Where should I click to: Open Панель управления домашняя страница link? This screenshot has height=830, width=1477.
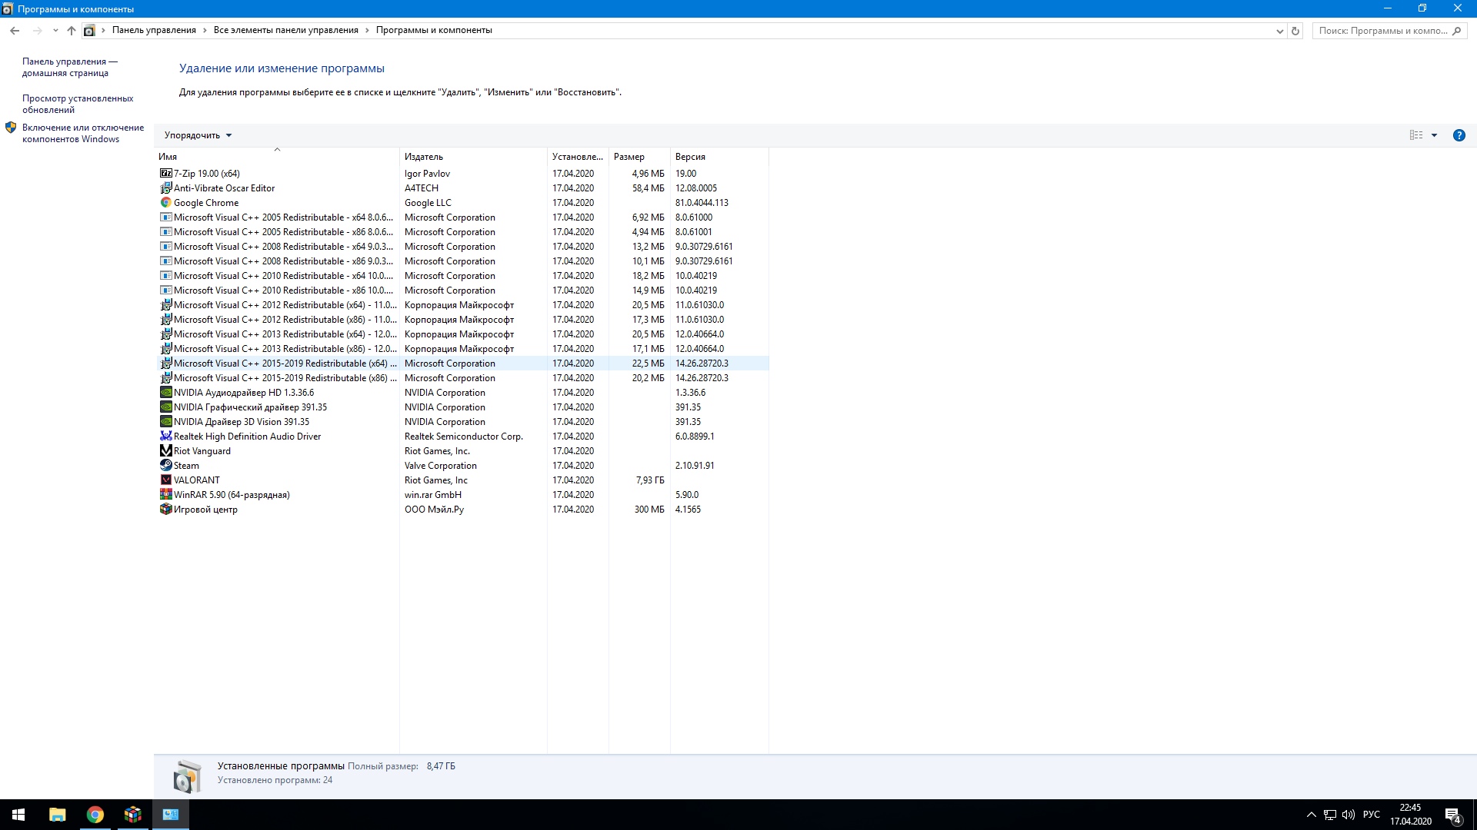(x=70, y=68)
